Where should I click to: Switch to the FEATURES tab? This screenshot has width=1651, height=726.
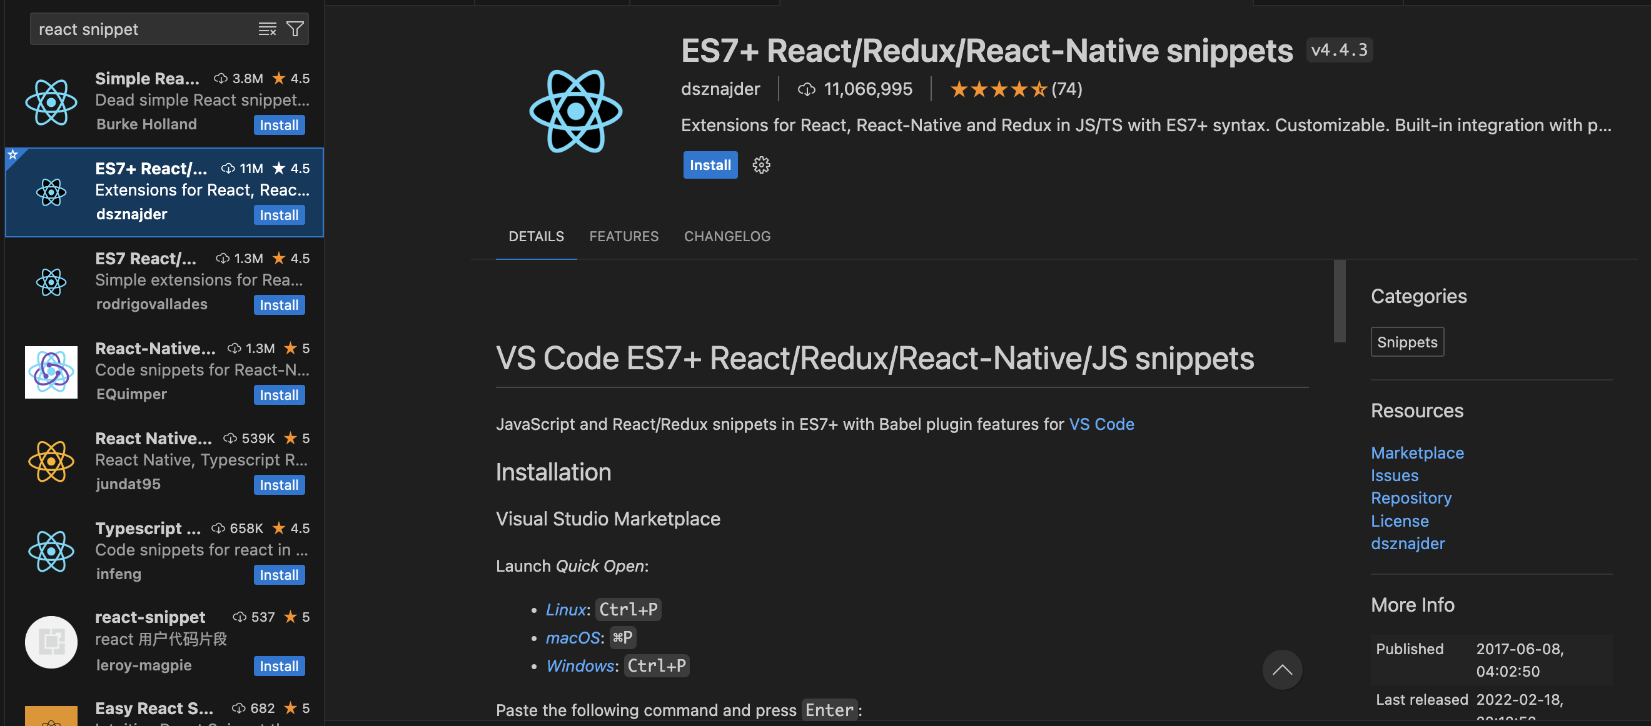coord(623,236)
